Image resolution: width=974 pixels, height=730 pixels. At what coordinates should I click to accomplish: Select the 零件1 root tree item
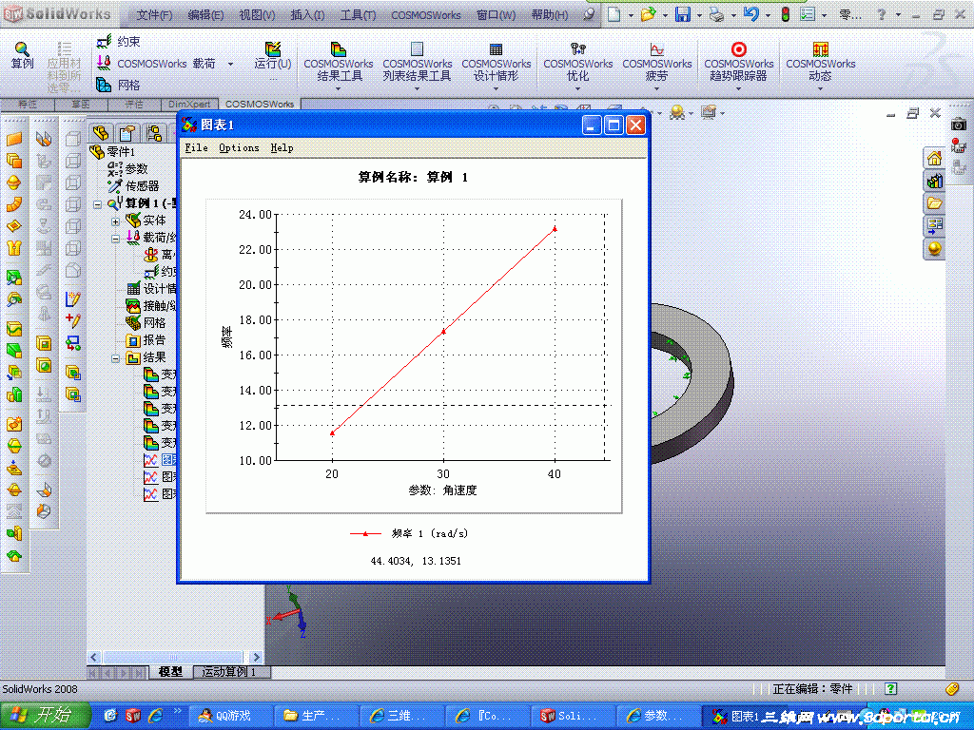112,151
